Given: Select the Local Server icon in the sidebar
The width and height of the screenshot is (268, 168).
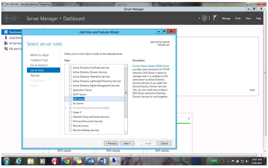Looking at the screenshot, I should (x=6, y=38).
